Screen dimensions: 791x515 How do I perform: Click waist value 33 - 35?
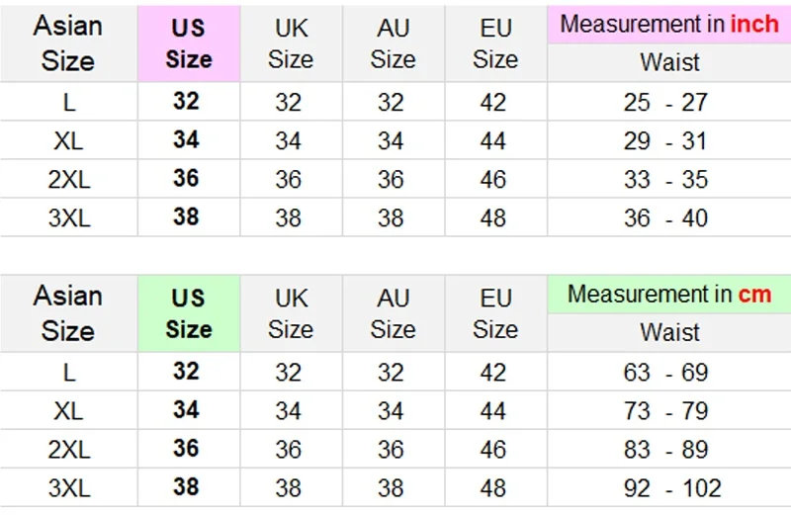click(665, 180)
